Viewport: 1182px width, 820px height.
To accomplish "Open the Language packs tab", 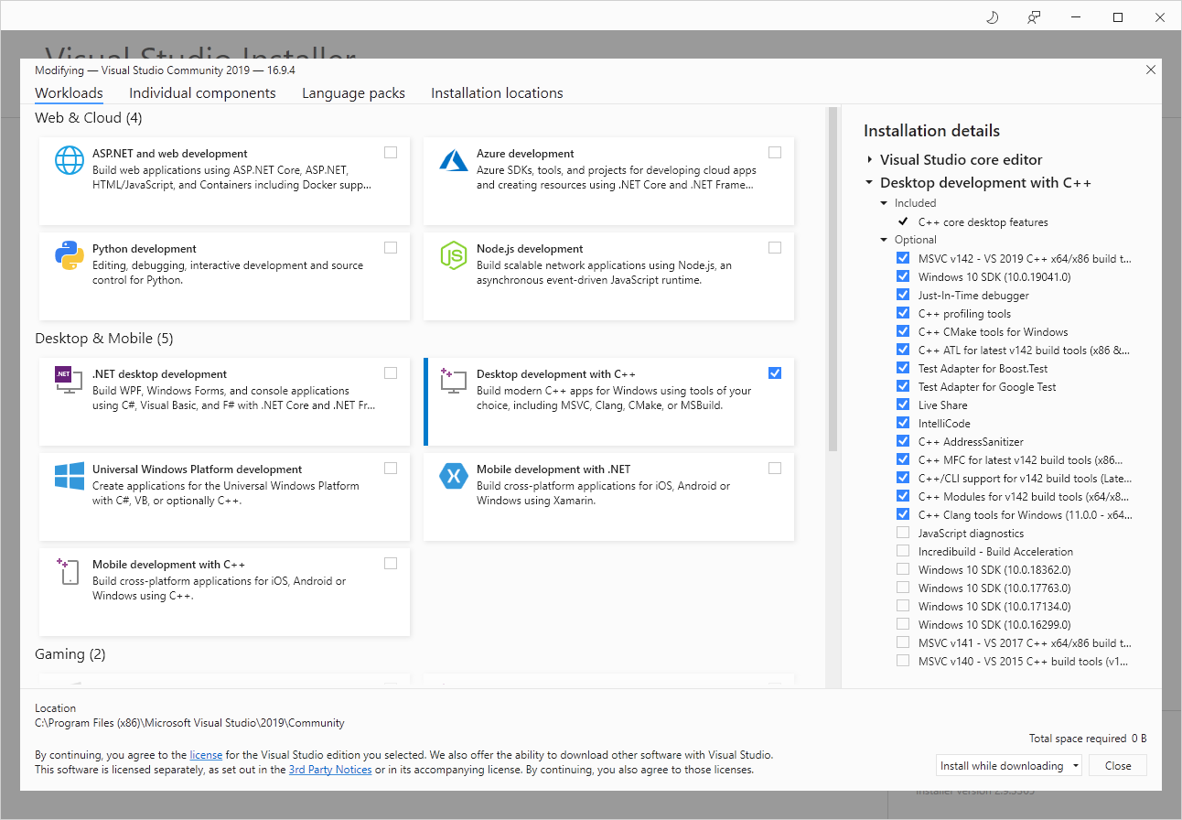I will click(x=353, y=93).
